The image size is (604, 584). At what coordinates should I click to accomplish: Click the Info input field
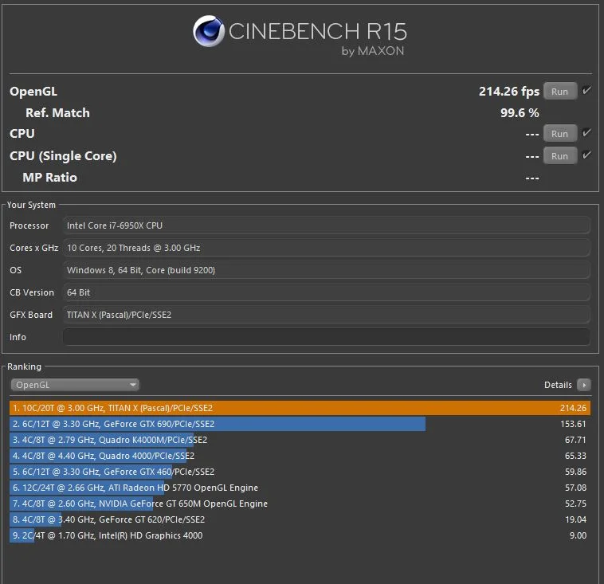click(326, 337)
